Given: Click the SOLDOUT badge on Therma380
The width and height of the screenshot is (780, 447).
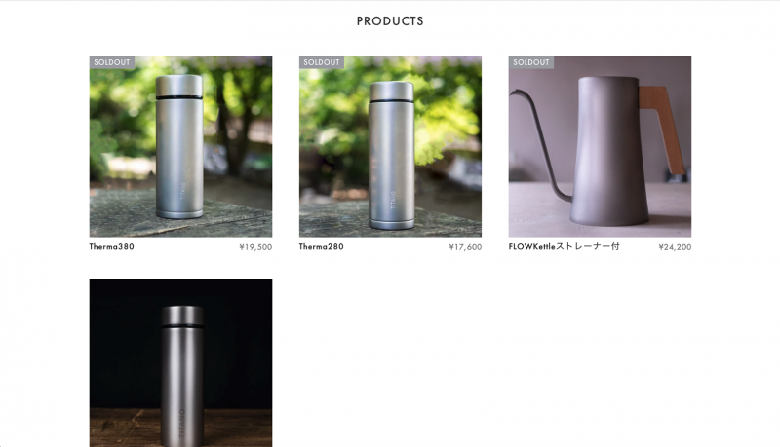Looking at the screenshot, I should (x=112, y=62).
